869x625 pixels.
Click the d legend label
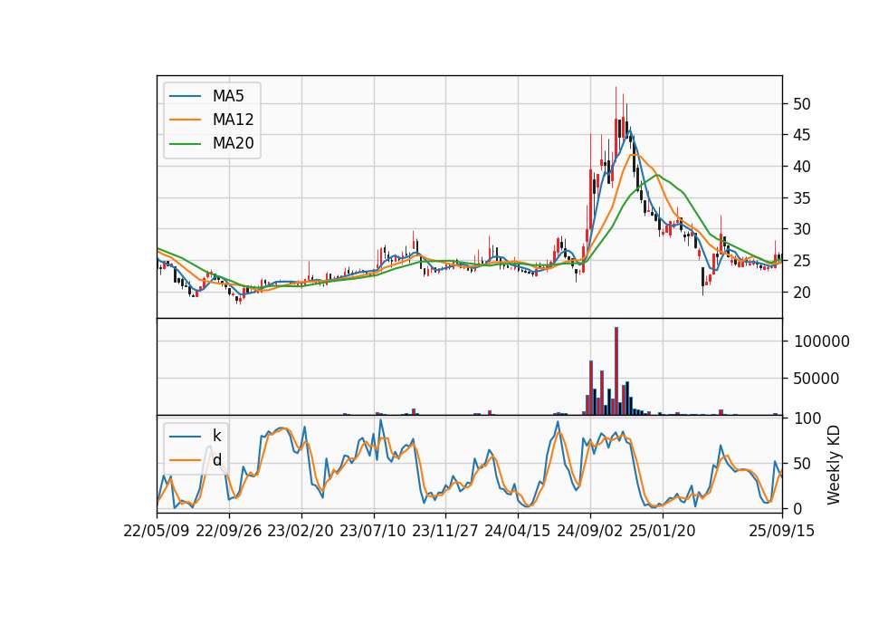point(216,460)
